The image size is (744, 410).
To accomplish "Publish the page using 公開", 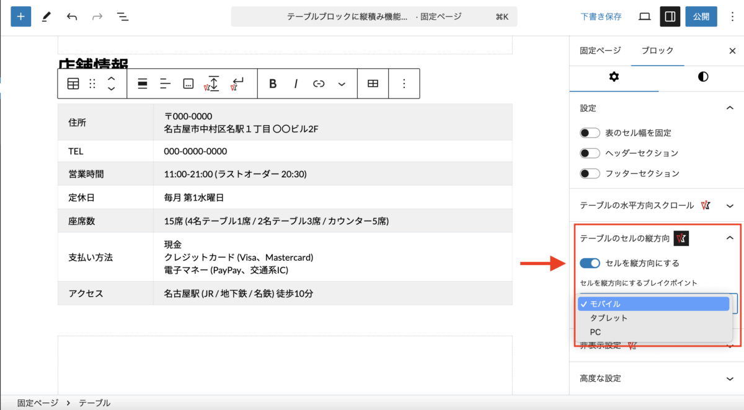I will [701, 17].
